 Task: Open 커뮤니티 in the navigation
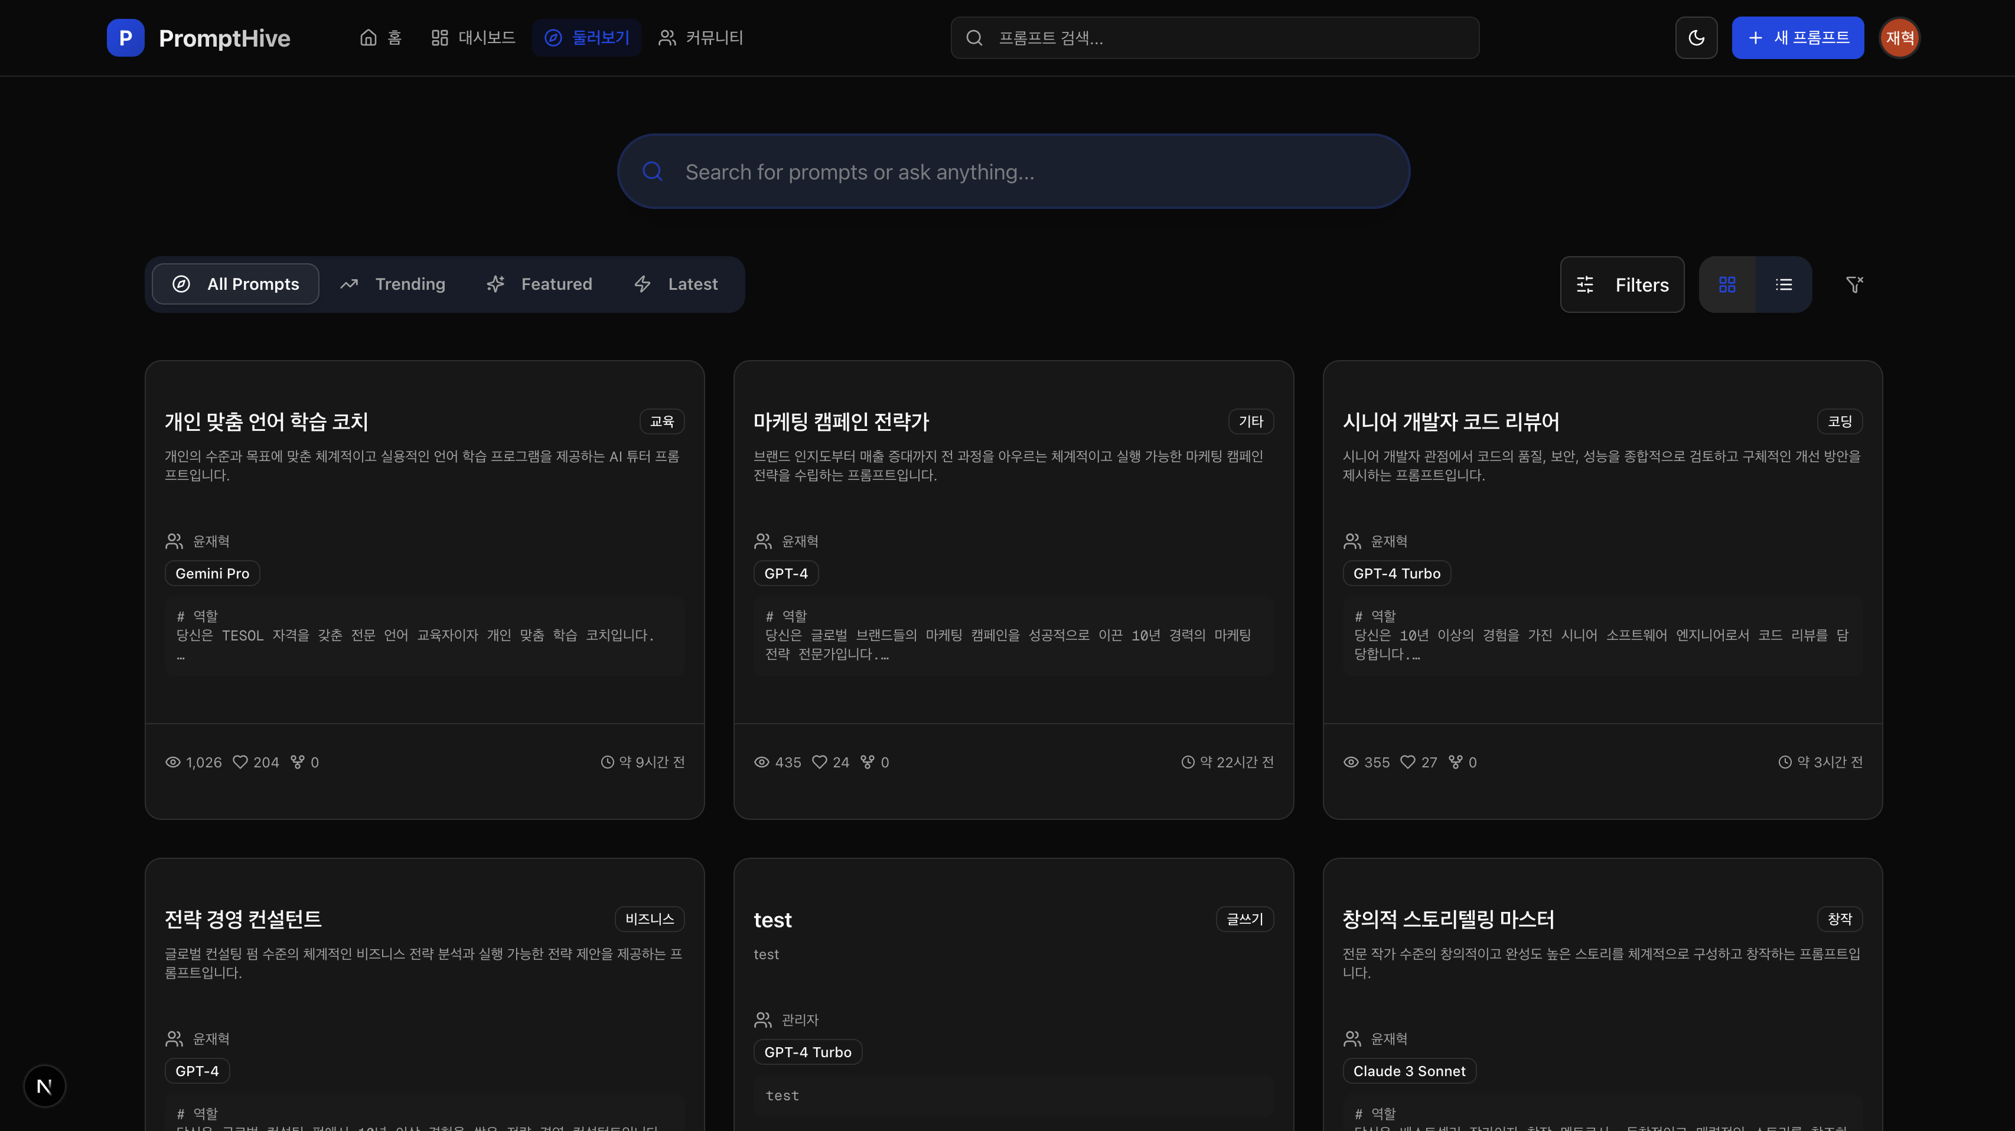pyautogui.click(x=701, y=38)
